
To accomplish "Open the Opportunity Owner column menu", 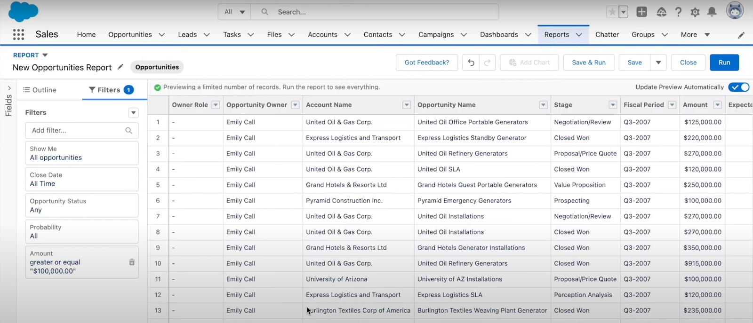I will (295, 105).
